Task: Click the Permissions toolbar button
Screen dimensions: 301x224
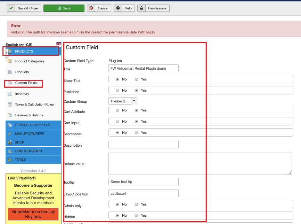Action: (153, 8)
